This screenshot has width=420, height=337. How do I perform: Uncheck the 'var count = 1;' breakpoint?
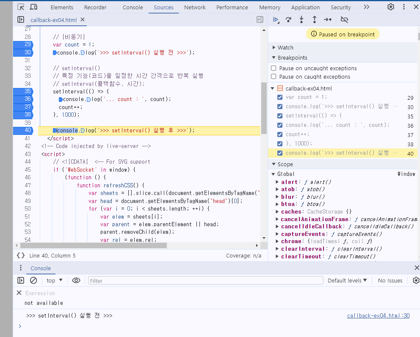tap(280, 97)
